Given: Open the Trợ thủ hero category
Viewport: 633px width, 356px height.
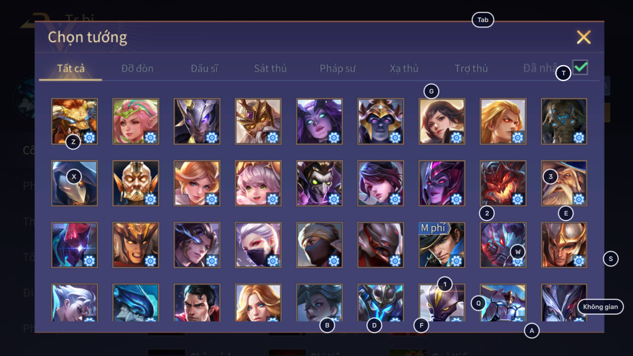Looking at the screenshot, I should 471,68.
